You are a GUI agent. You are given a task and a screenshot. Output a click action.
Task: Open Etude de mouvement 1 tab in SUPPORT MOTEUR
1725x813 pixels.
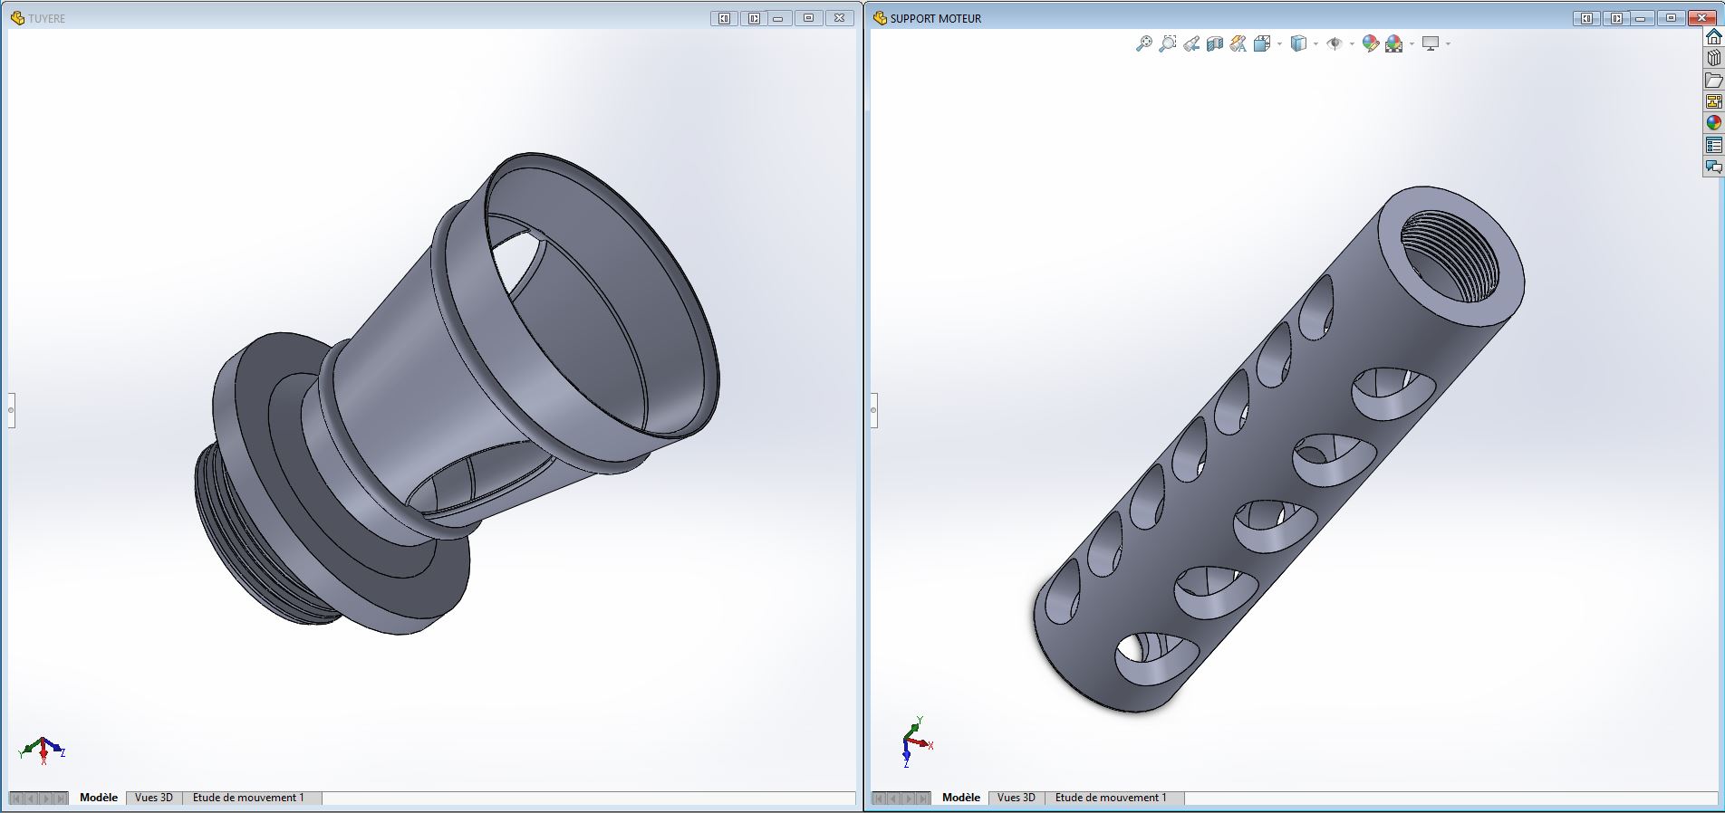tap(1111, 798)
